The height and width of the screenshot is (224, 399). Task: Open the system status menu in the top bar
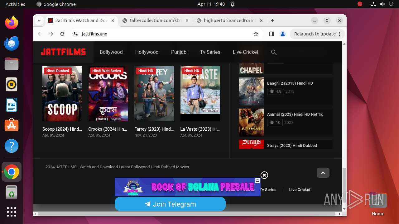pyautogui.click(x=382, y=4)
